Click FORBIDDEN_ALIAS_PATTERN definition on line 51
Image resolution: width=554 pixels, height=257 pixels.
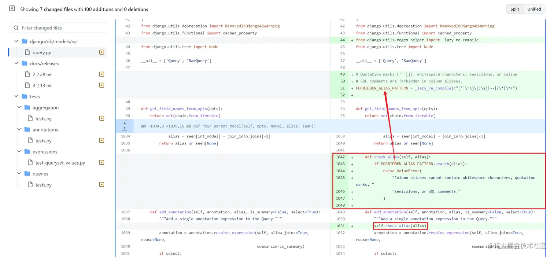click(382, 88)
